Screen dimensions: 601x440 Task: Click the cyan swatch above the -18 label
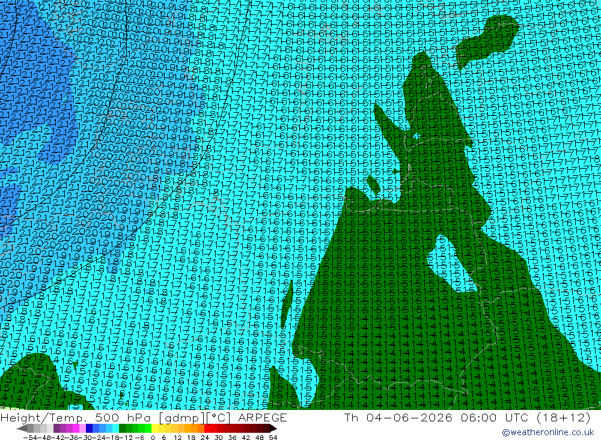(x=115, y=429)
